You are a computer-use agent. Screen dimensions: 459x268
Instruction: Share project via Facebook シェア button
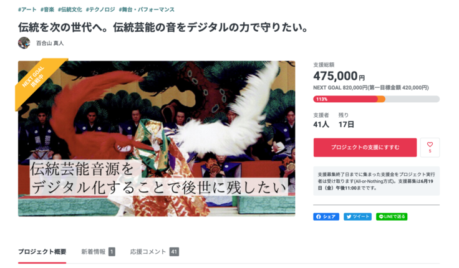[326, 216]
